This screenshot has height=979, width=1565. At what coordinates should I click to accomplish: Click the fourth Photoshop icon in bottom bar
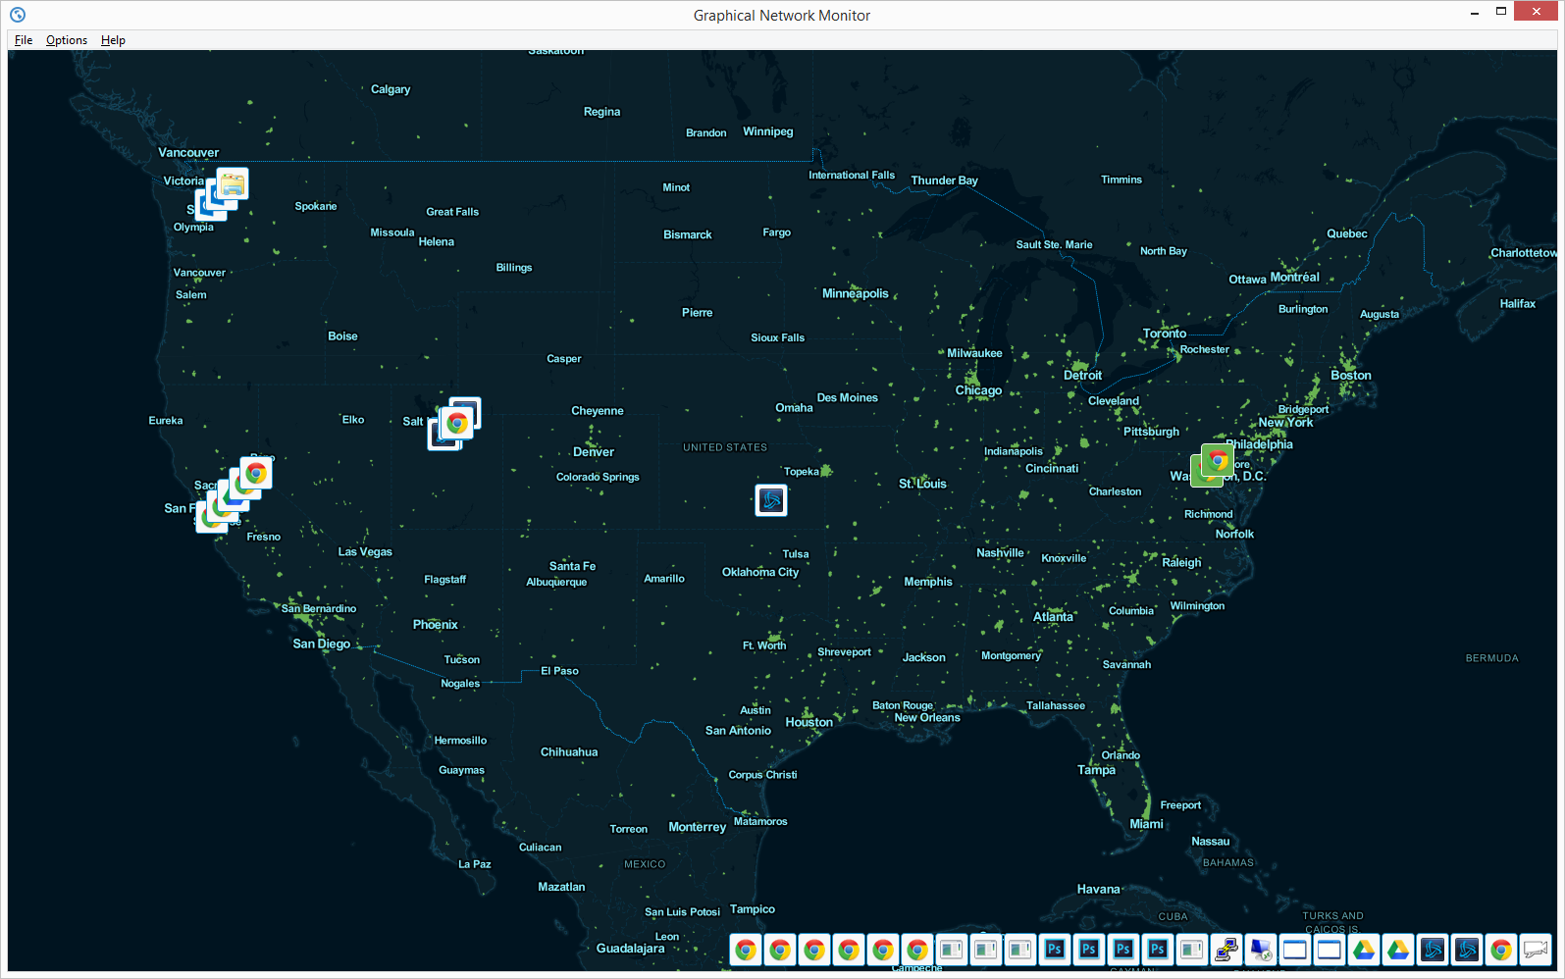coord(1158,950)
